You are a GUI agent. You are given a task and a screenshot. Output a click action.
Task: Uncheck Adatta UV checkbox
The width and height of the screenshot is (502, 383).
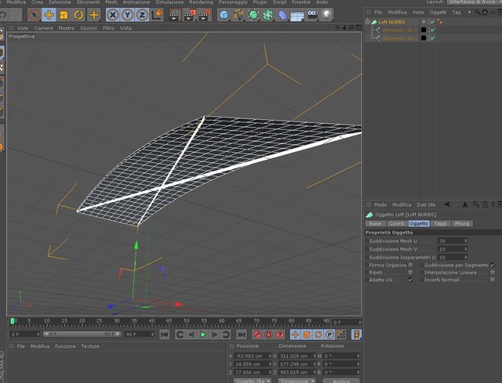pos(411,280)
